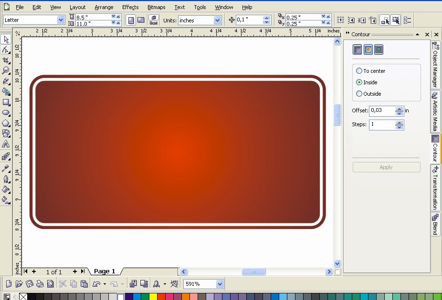Enable the Inside contour option
The image size is (442, 300).
[x=358, y=82]
